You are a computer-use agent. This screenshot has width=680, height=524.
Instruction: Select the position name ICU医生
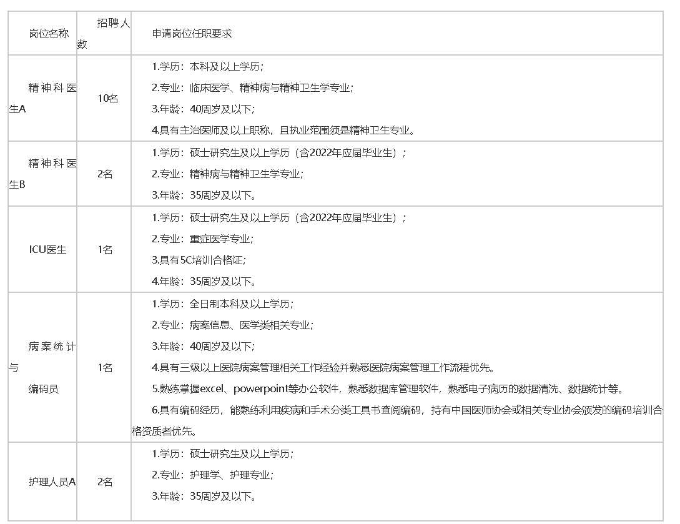click(x=47, y=249)
